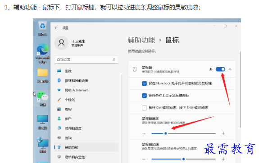Click the user avatar circle icon
Viewport: 259px width, 163px height.
coord(61,43)
